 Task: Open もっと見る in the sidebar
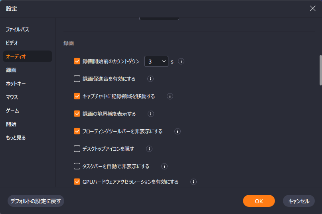tap(16, 138)
